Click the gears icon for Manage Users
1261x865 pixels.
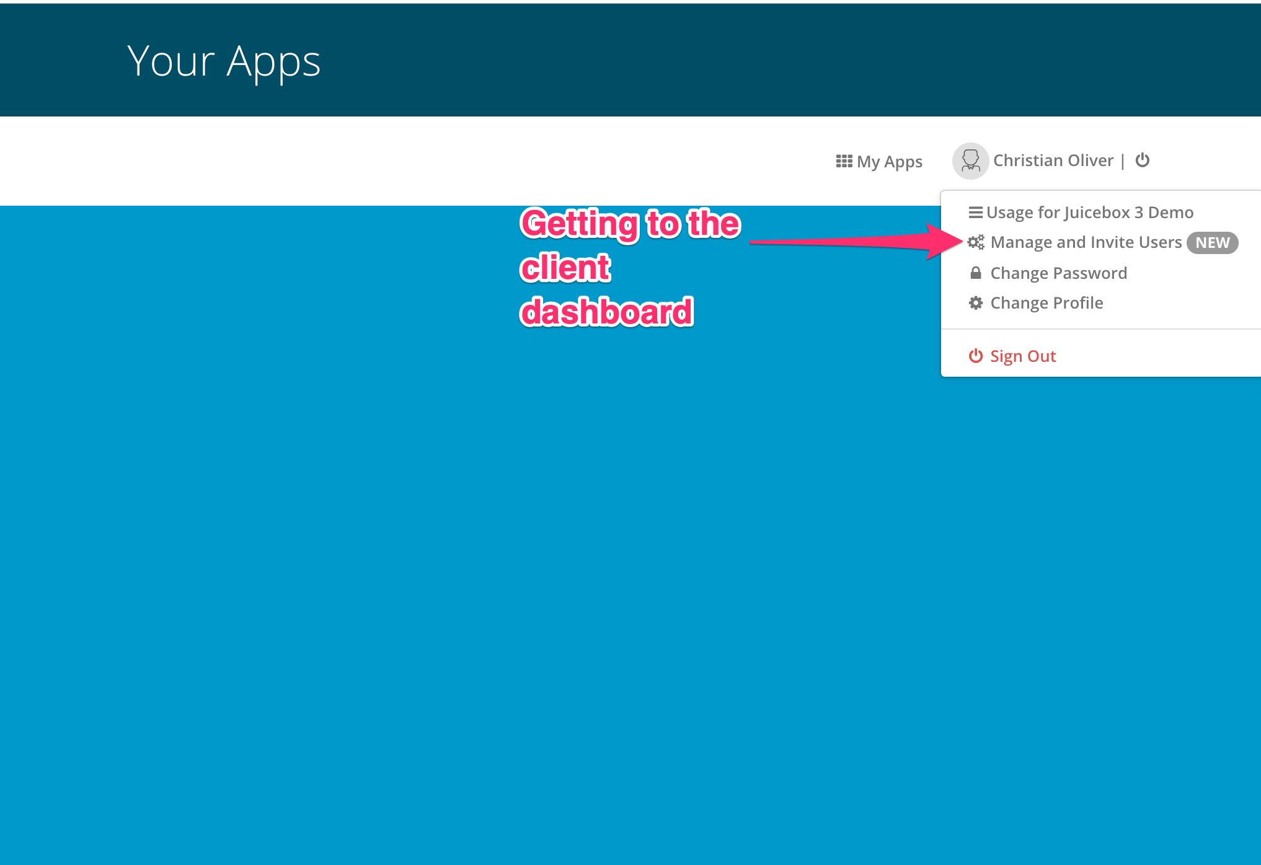point(976,242)
